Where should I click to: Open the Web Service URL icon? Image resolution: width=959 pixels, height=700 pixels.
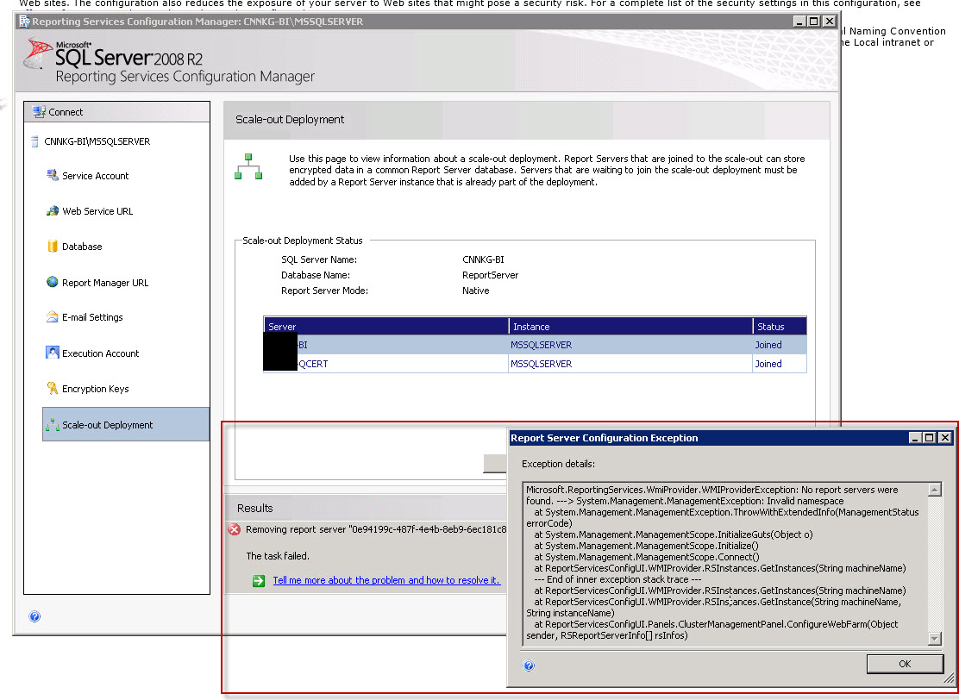(x=53, y=211)
